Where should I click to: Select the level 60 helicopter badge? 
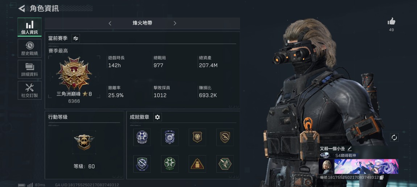[x=84, y=142]
